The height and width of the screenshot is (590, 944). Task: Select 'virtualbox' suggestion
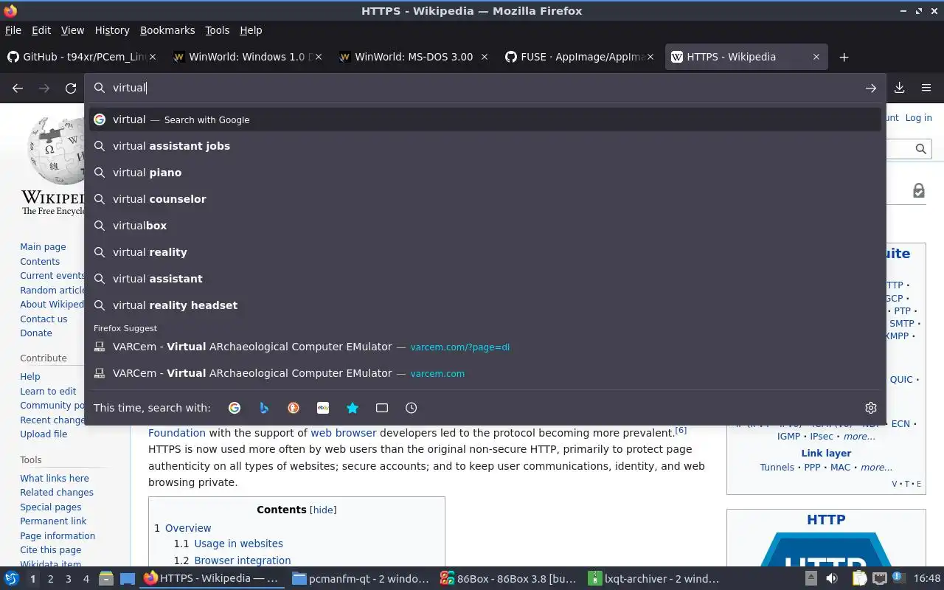pos(485,226)
